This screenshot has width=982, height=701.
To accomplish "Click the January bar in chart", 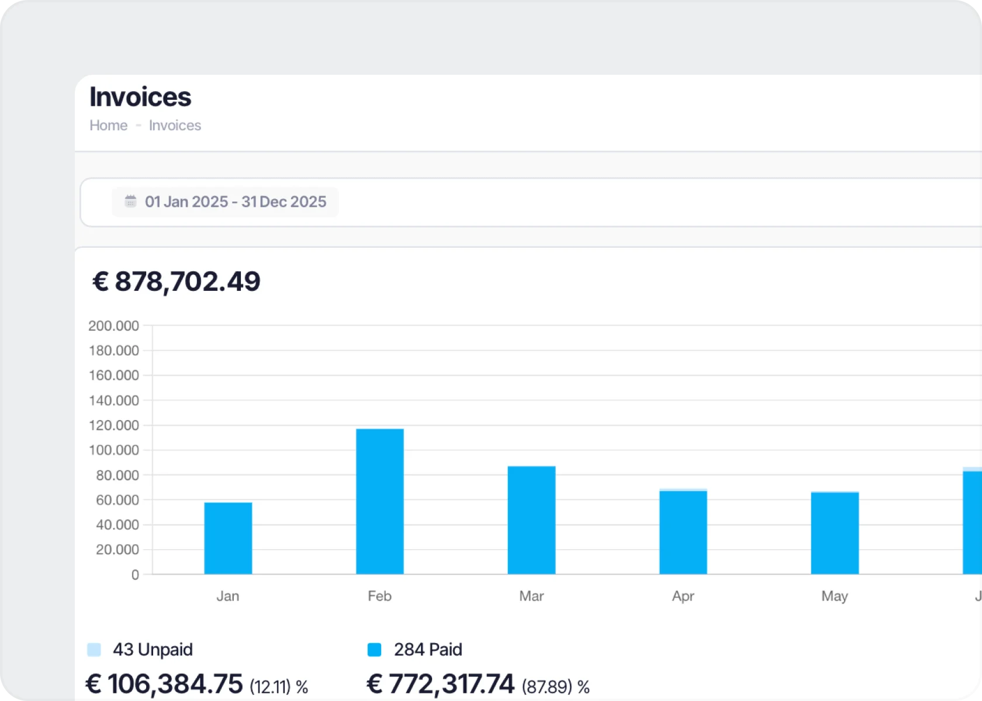I will tap(228, 538).
